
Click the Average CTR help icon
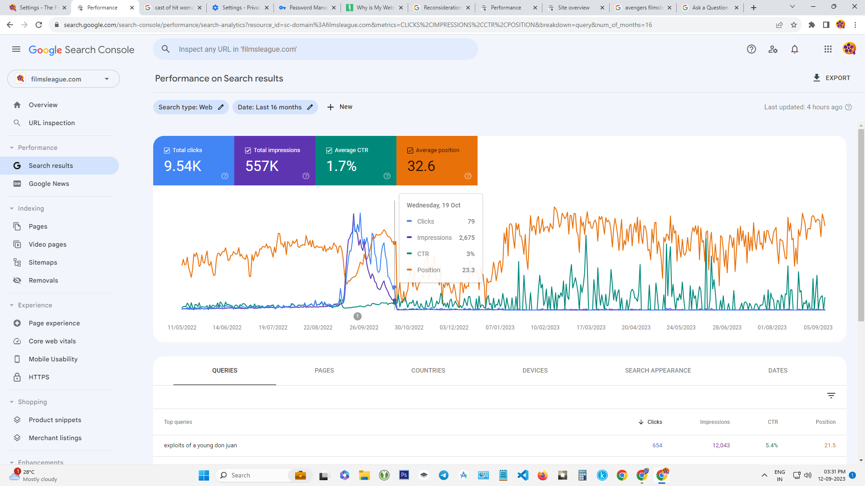coord(387,176)
